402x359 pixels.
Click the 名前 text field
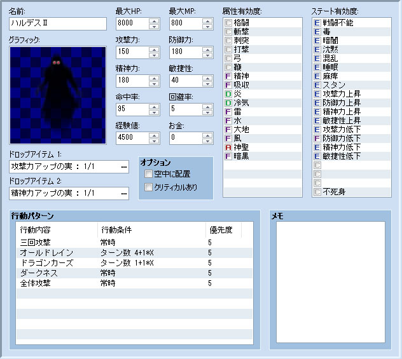tap(58, 24)
